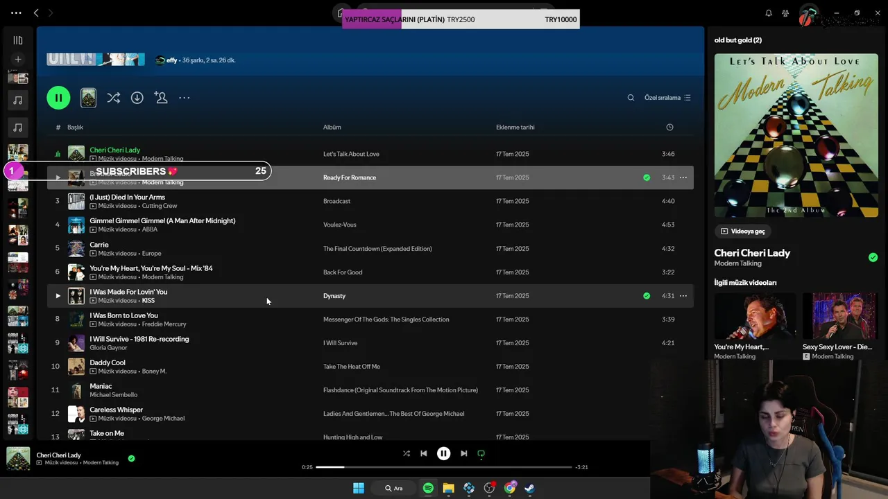Open the Özel sıralama sort dropdown

click(667, 98)
